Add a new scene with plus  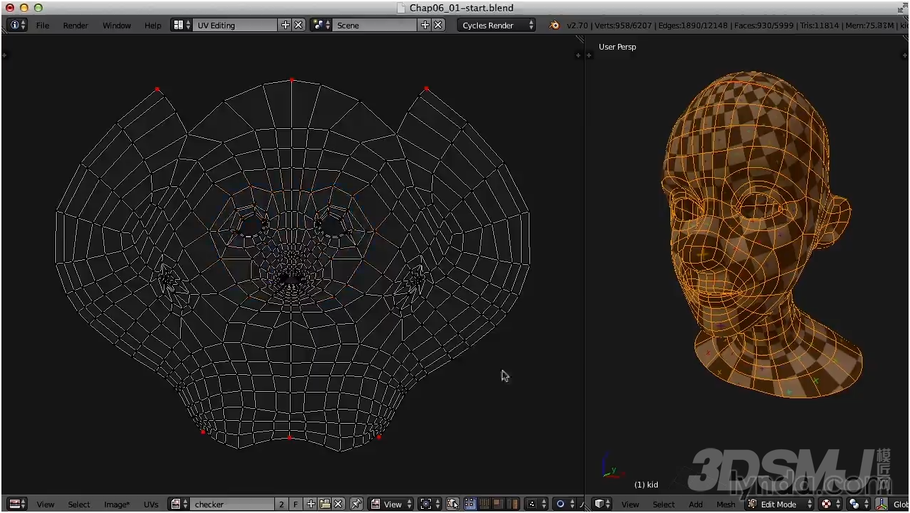pos(425,25)
